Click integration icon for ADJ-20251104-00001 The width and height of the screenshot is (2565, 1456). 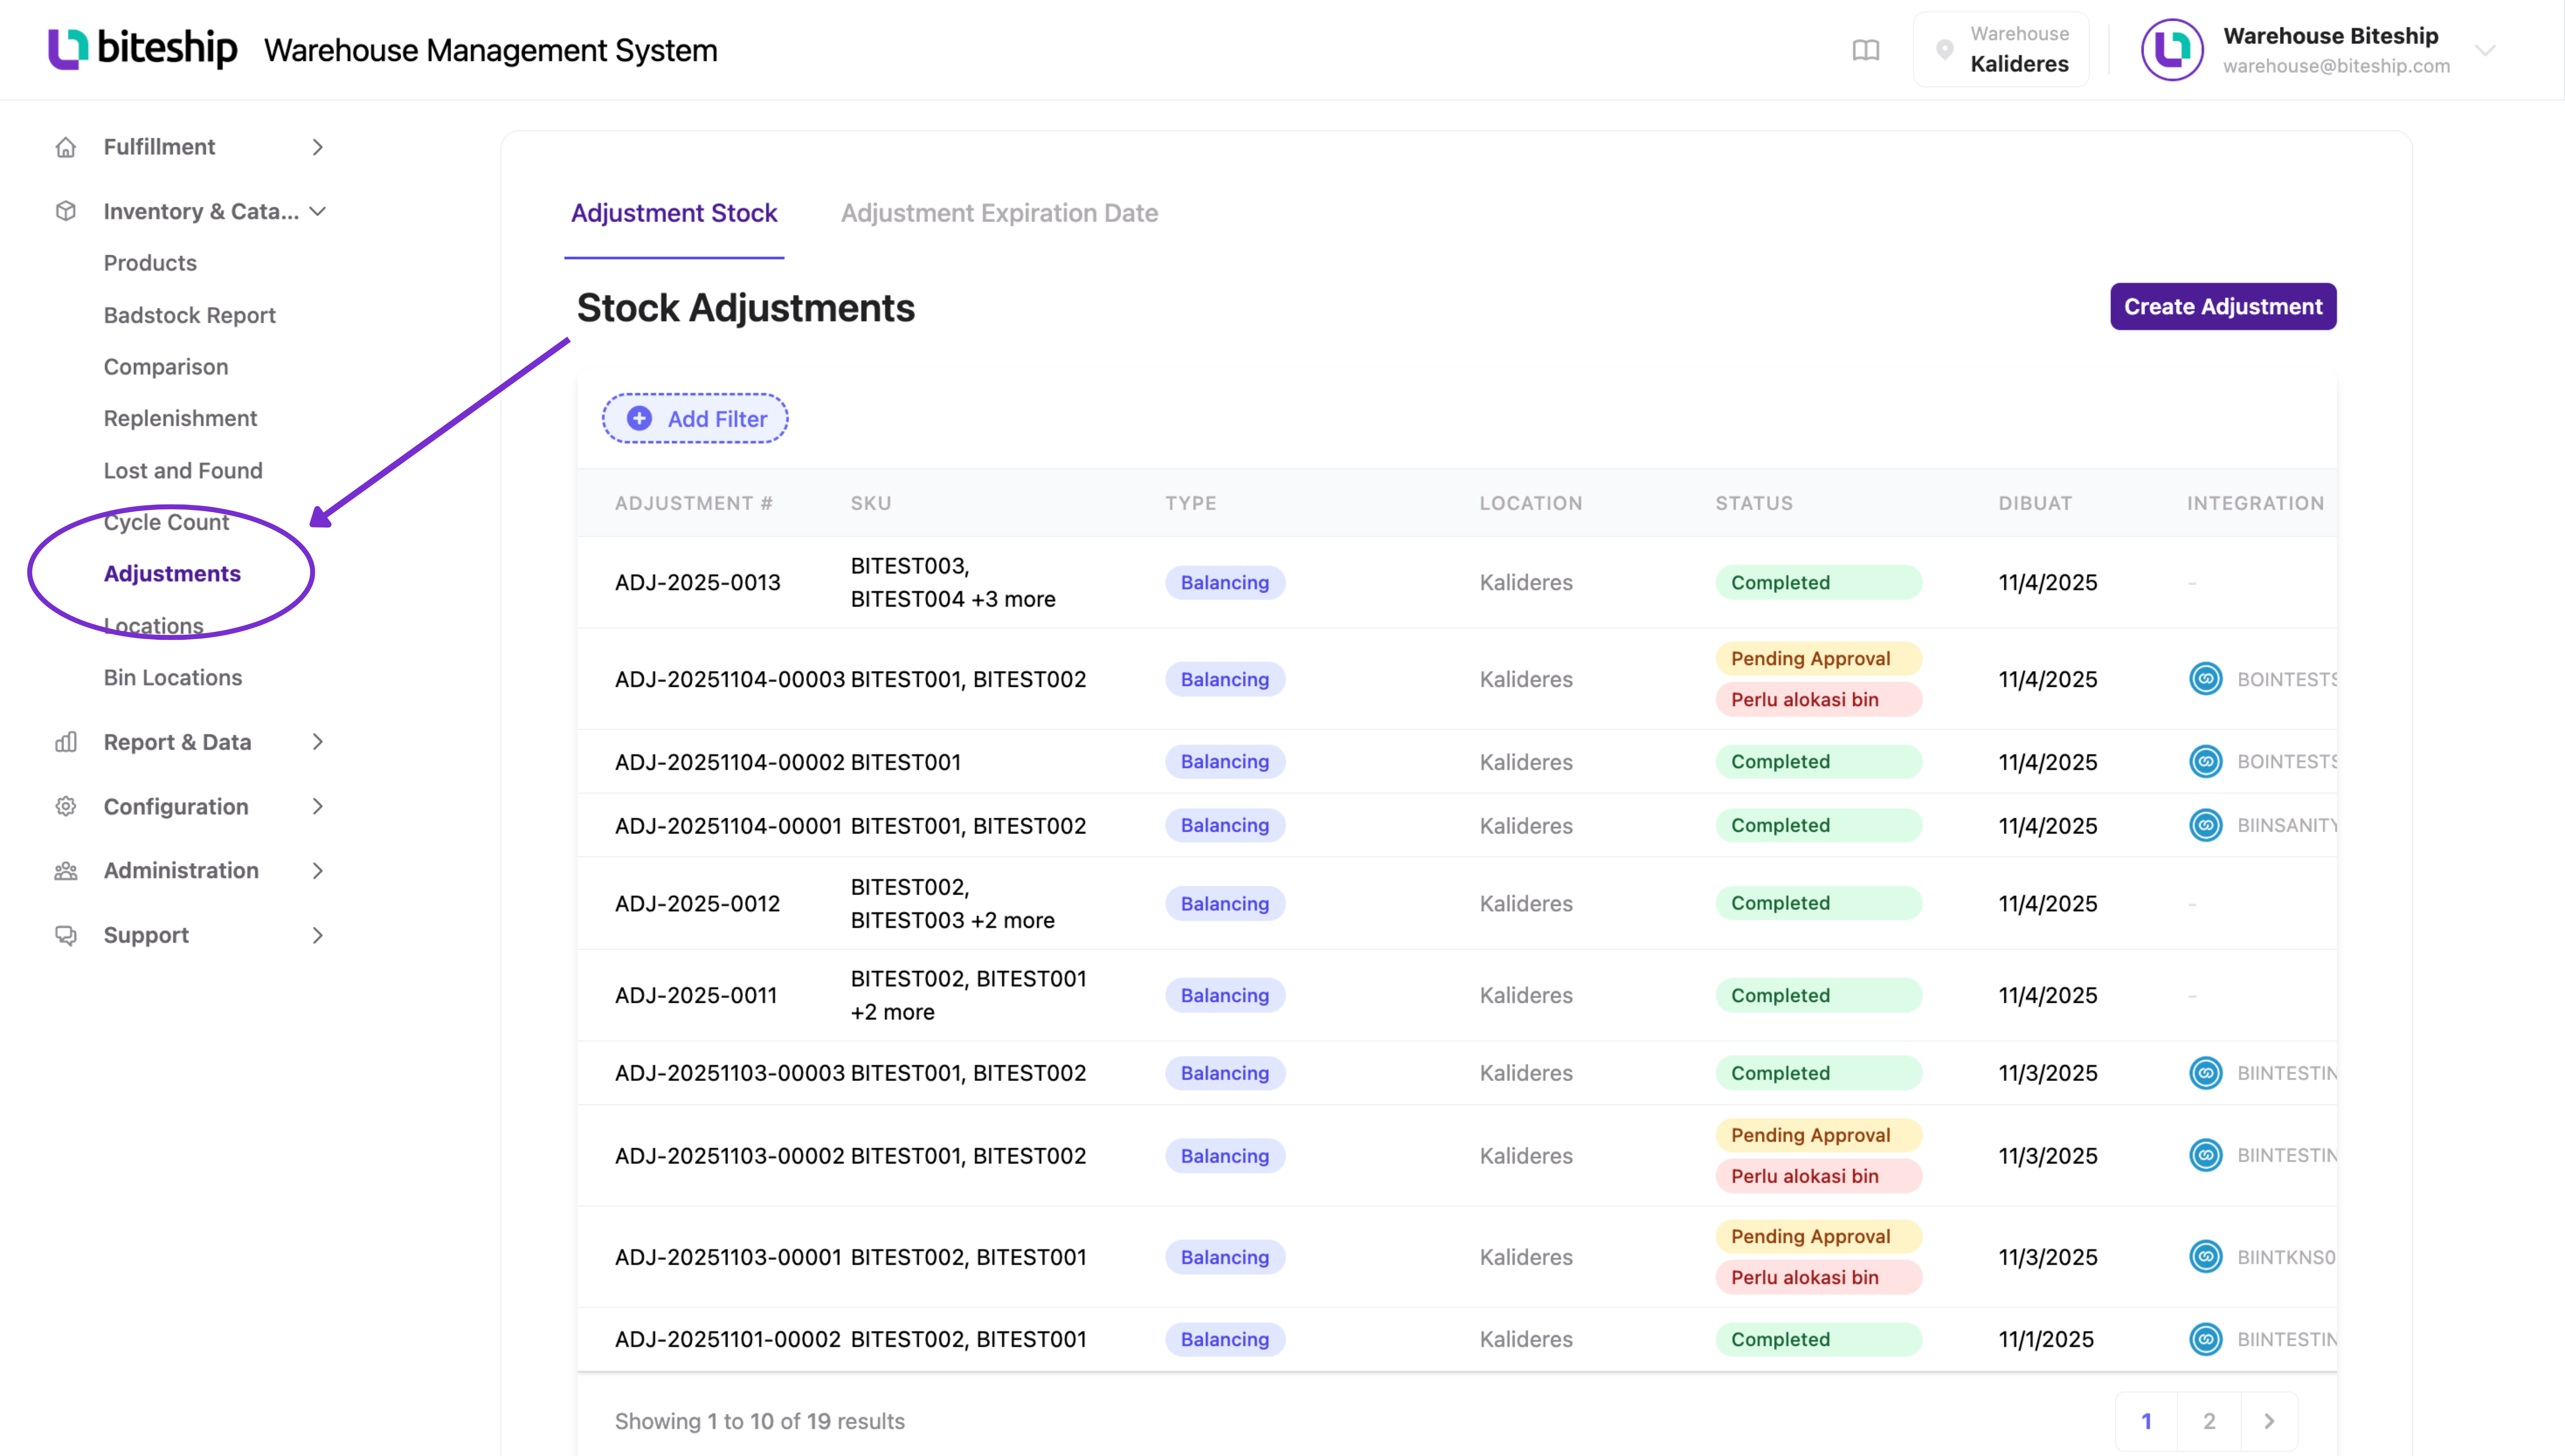(x=2205, y=825)
